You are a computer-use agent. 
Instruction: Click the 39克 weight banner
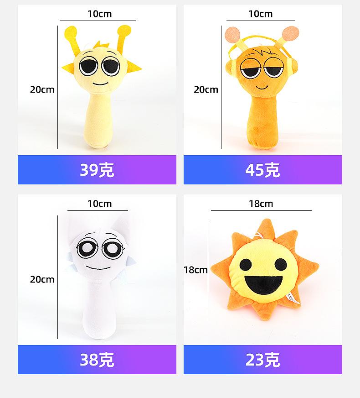point(97,170)
